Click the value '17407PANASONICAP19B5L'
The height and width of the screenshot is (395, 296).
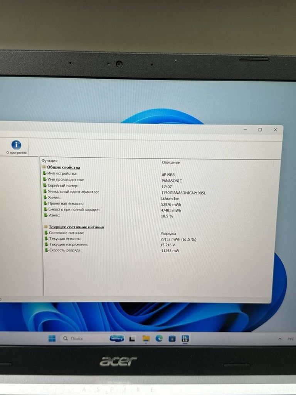(x=183, y=193)
